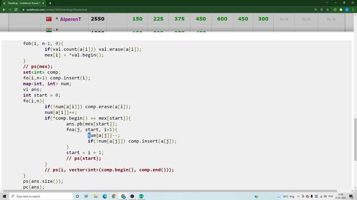Click the 'ans.pb(mex[start]);' code line
The width and height of the screenshot is (357, 200).
[x=91, y=124]
